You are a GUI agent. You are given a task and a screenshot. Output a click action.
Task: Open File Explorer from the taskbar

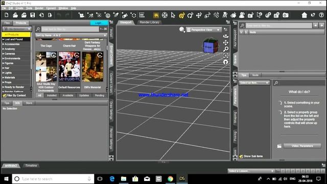[124, 179]
